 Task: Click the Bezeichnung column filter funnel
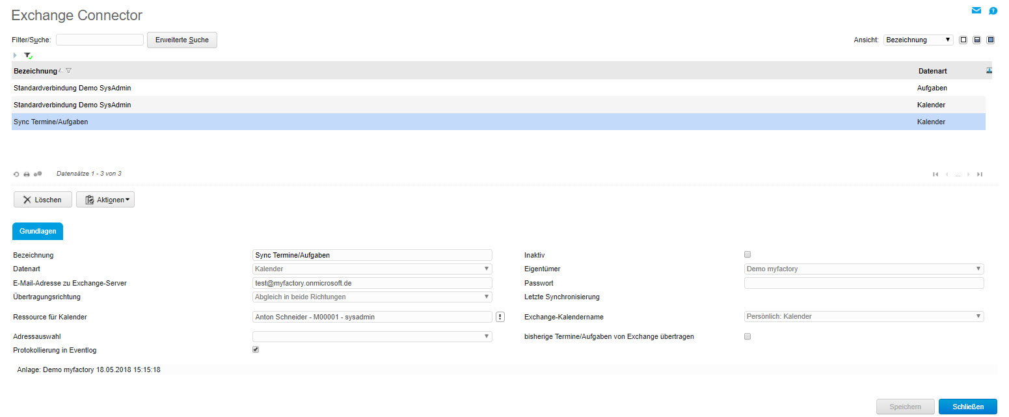tap(69, 71)
